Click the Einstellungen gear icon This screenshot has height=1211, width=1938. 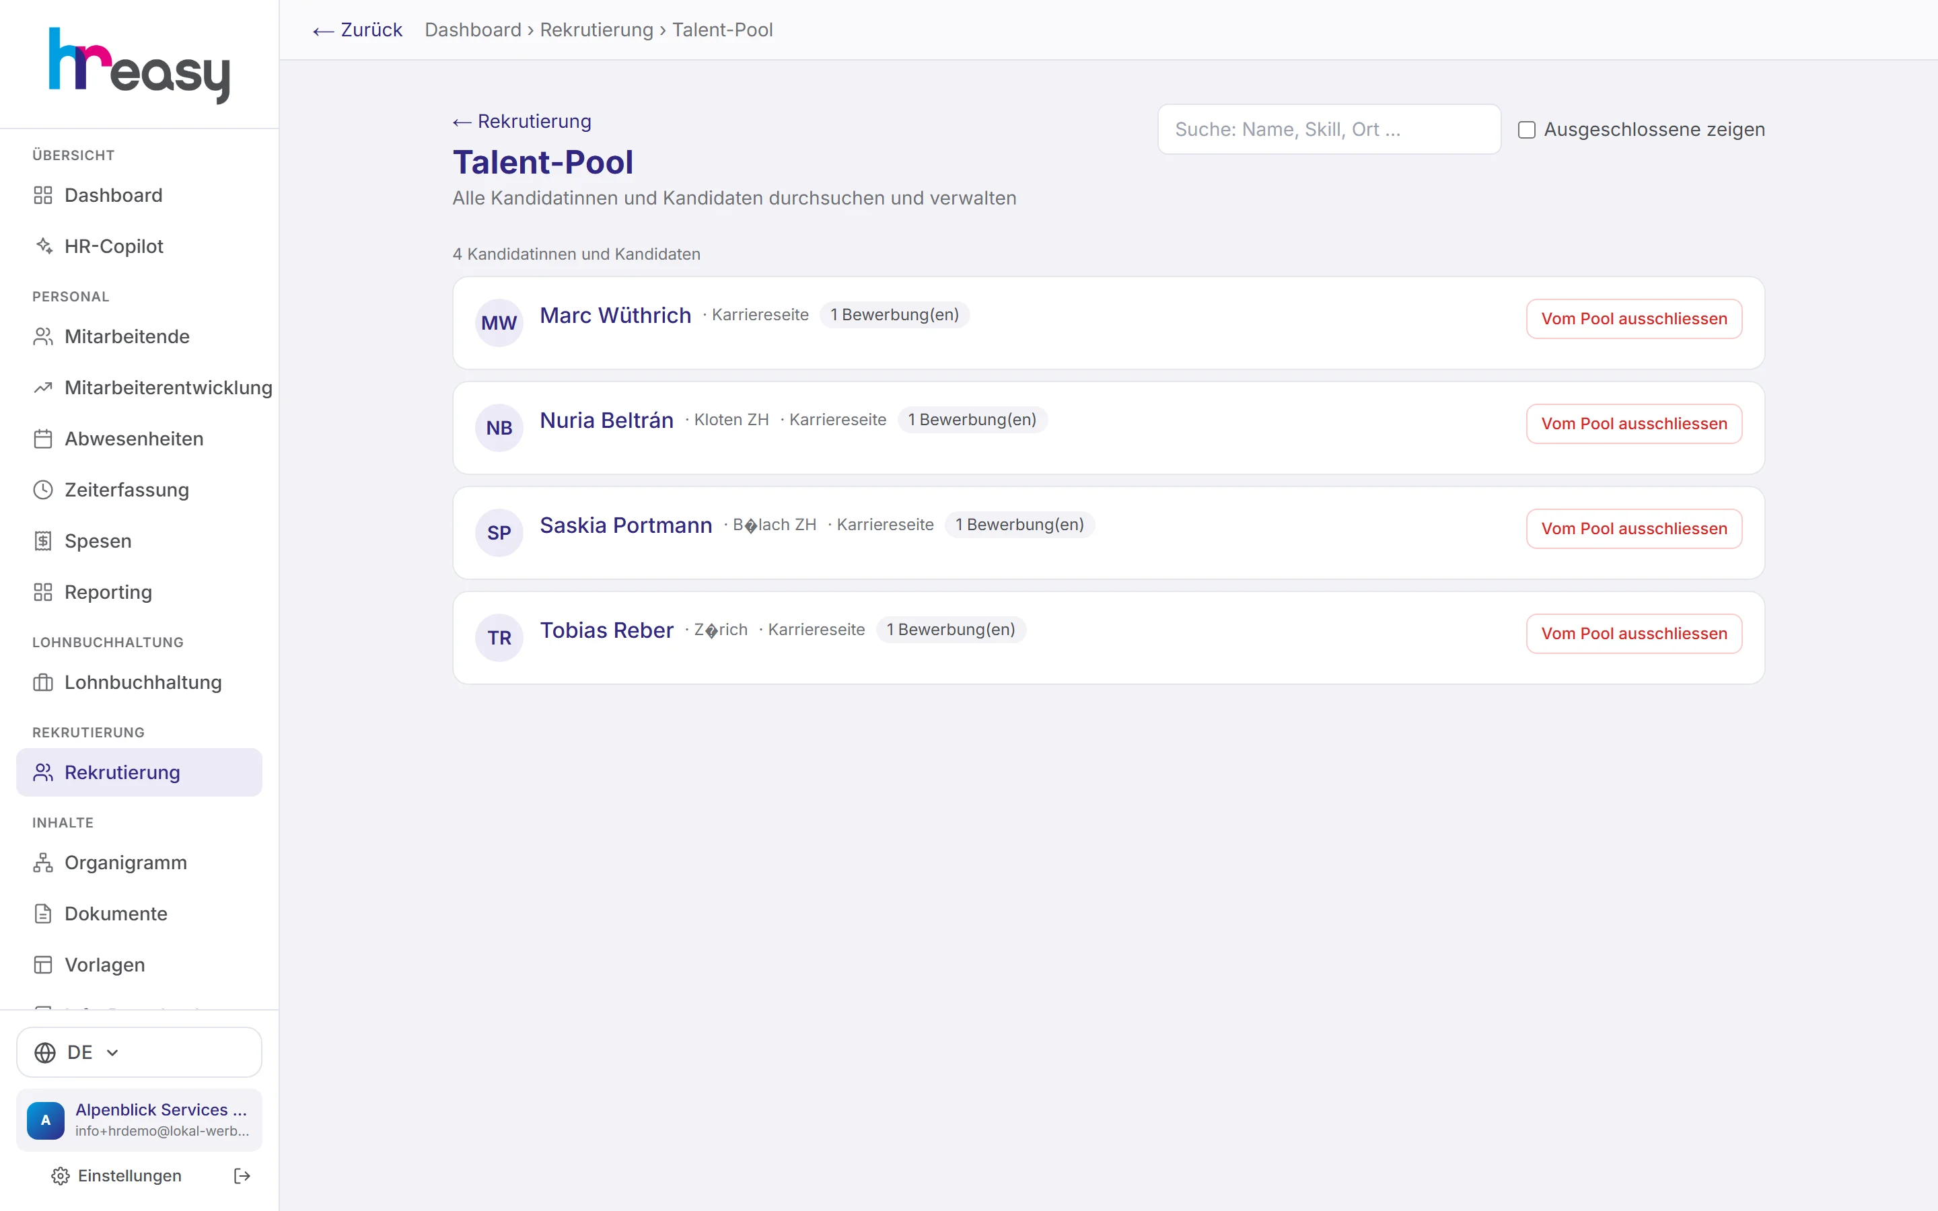[x=60, y=1176]
